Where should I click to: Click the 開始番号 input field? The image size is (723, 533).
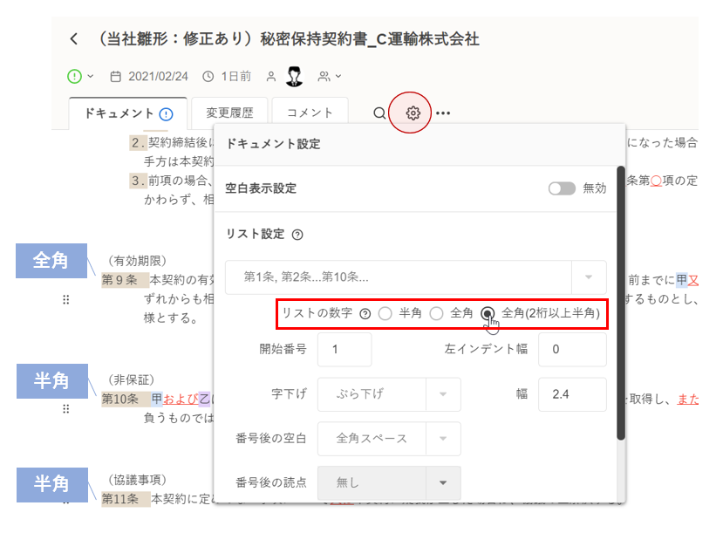tap(344, 349)
